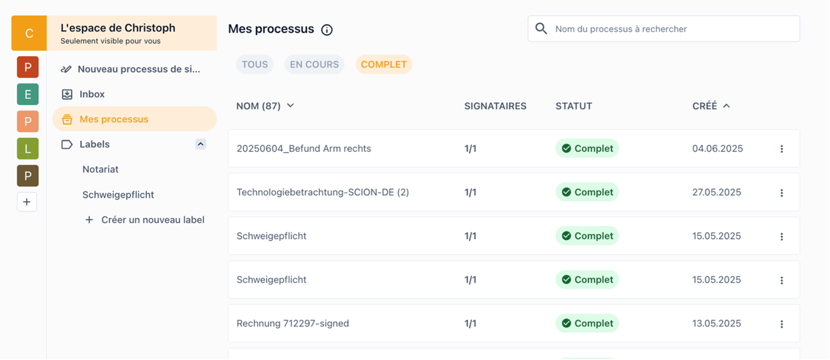Open three-dot menu for Technologiebetrachtung-SCION-DE (2)
Image resolution: width=830 pixels, height=360 pixels.
[782, 193]
